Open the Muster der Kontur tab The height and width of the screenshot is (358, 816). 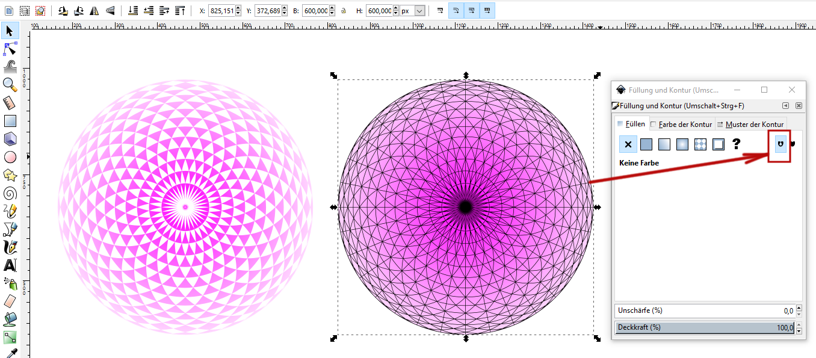point(750,125)
